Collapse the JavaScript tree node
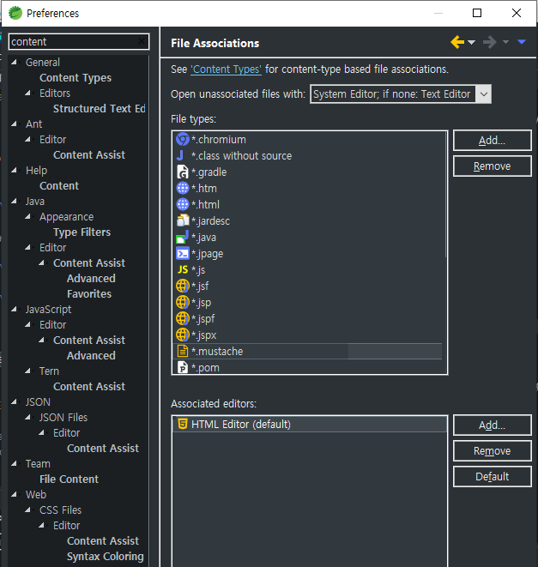 click(14, 309)
